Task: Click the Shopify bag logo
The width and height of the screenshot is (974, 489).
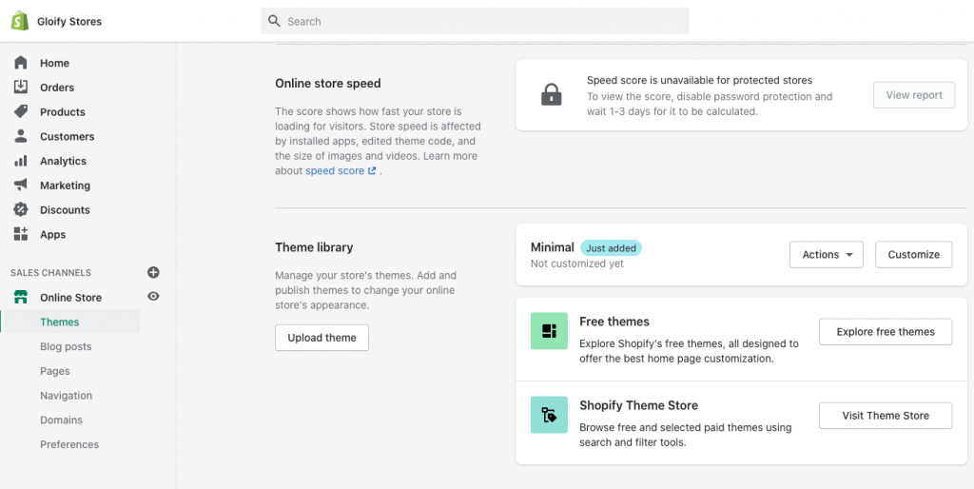Action: (20, 21)
